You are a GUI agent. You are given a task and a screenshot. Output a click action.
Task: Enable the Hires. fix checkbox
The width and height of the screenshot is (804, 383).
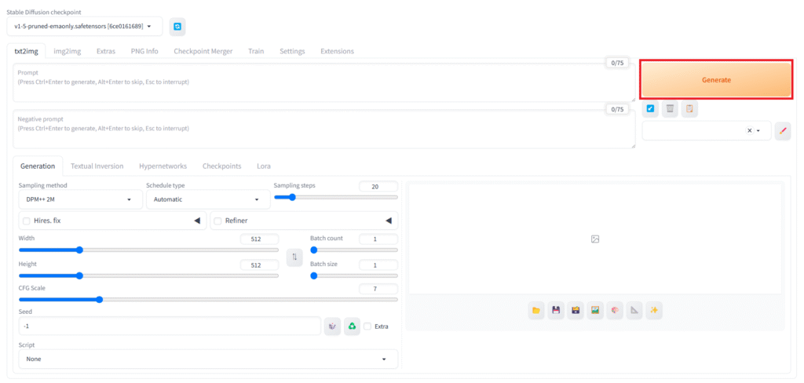click(x=27, y=221)
